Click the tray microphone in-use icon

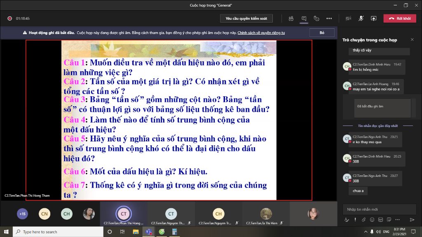[372, 232]
